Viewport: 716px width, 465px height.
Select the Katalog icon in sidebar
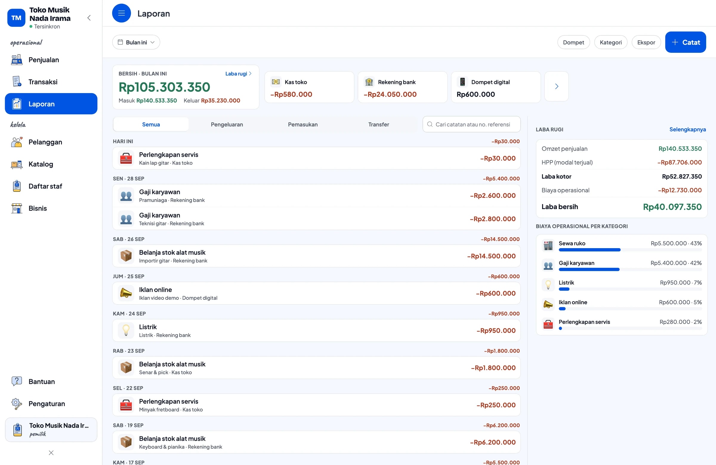[x=16, y=164]
